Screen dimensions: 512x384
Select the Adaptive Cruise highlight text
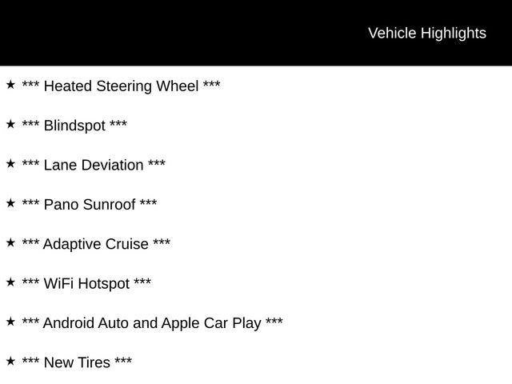95,244
